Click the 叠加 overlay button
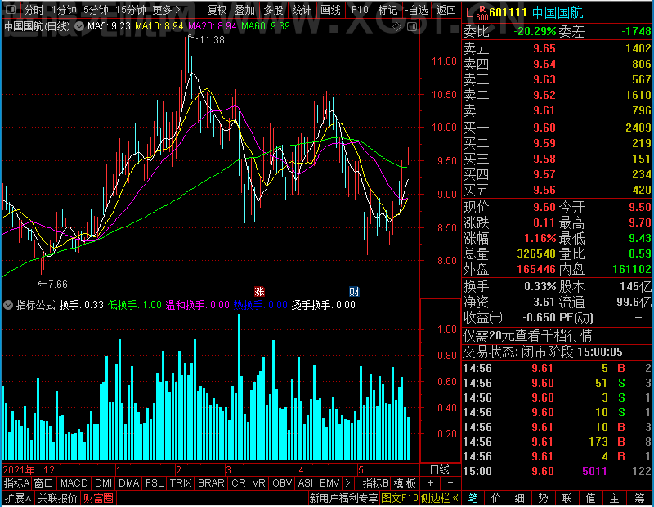The height and width of the screenshot is (507, 654). [x=244, y=9]
